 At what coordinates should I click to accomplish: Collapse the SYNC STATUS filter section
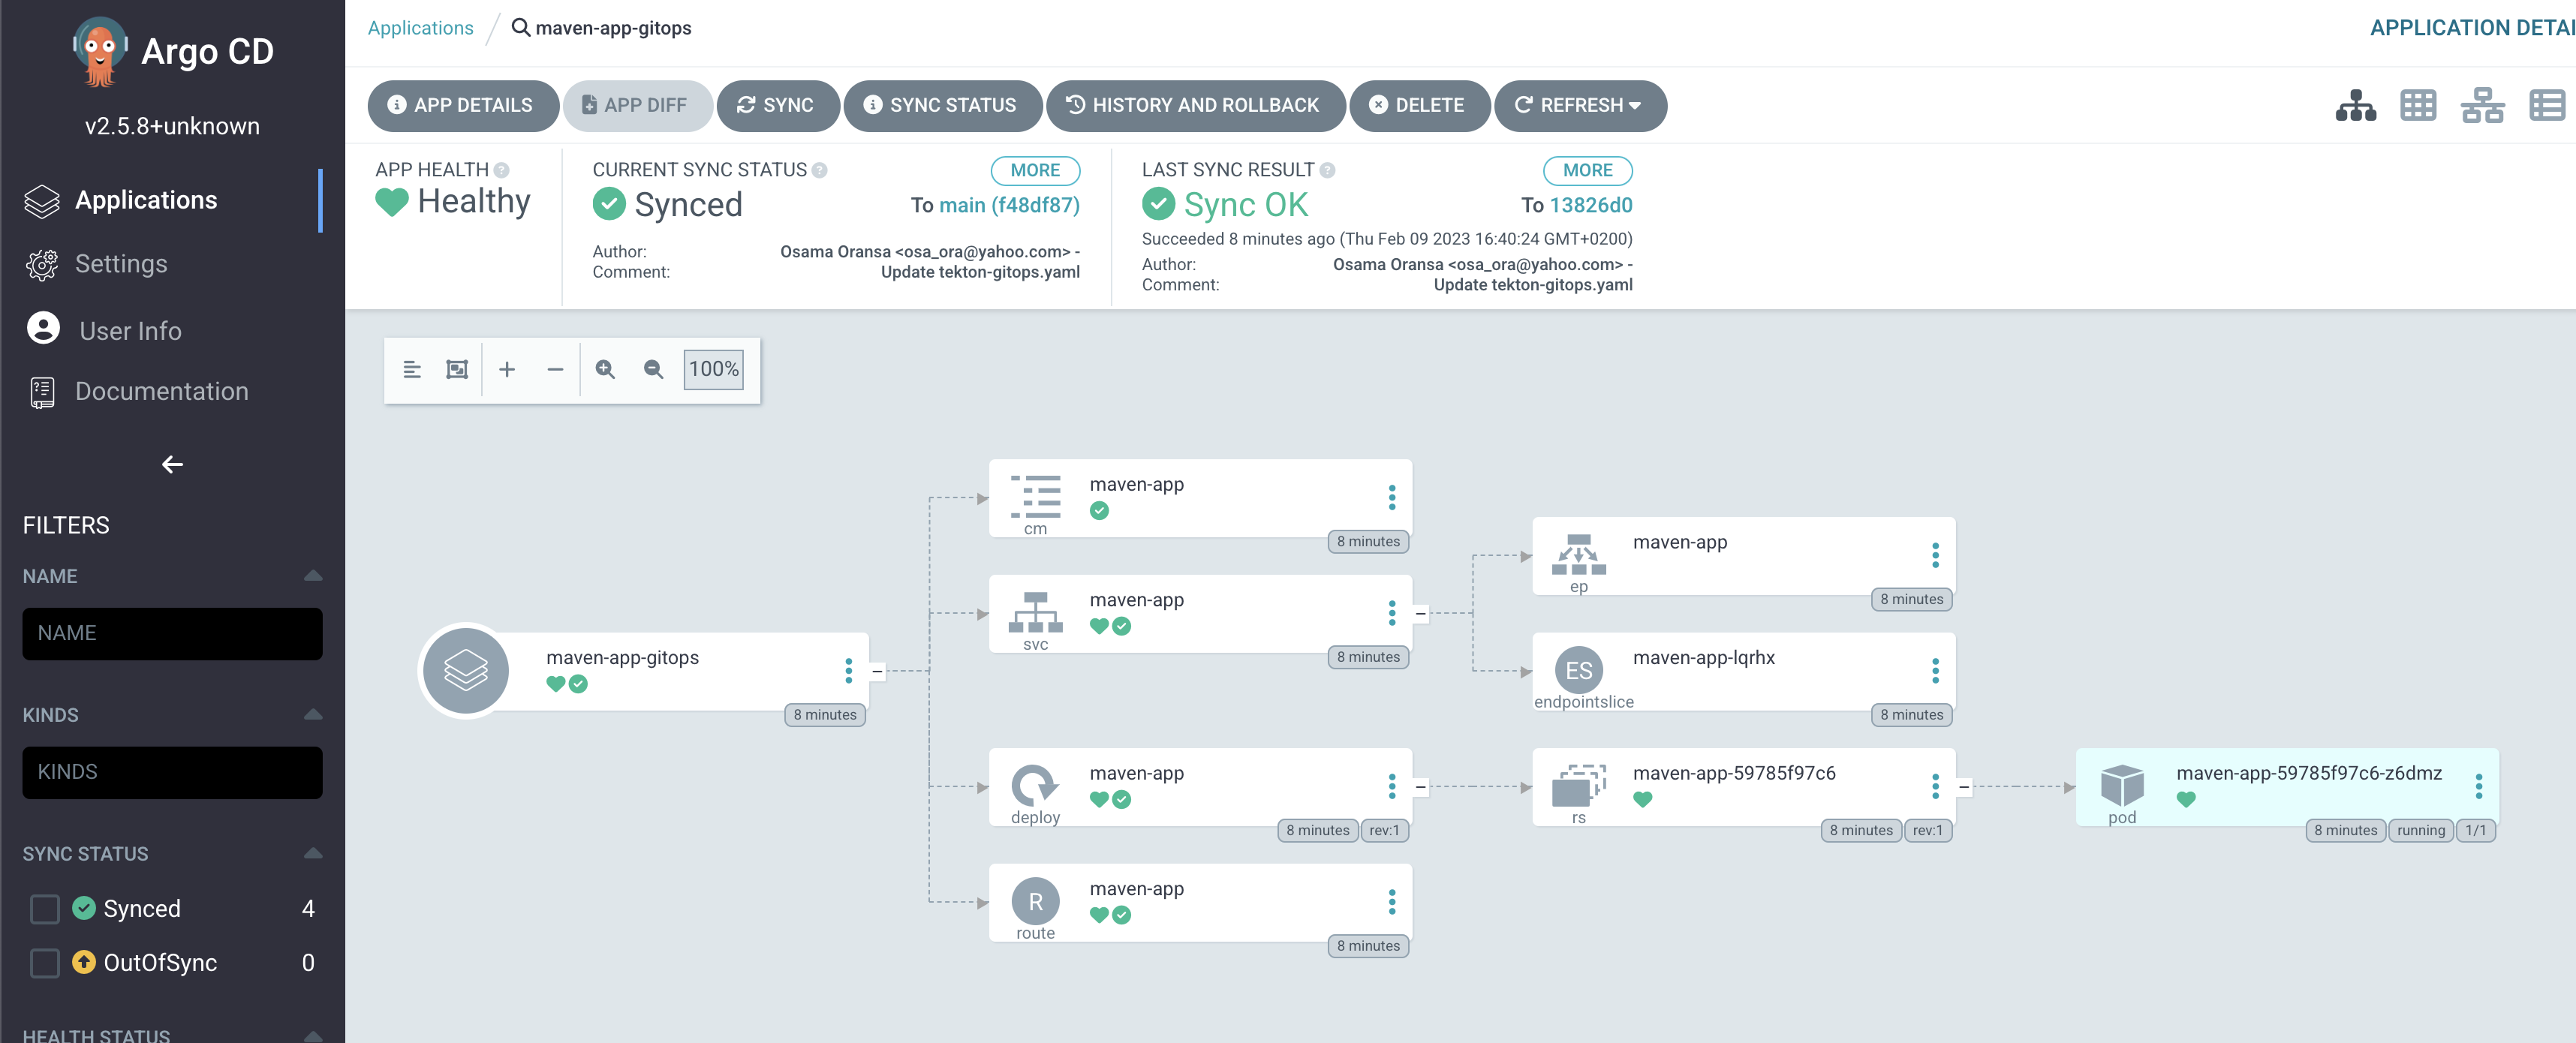312,853
